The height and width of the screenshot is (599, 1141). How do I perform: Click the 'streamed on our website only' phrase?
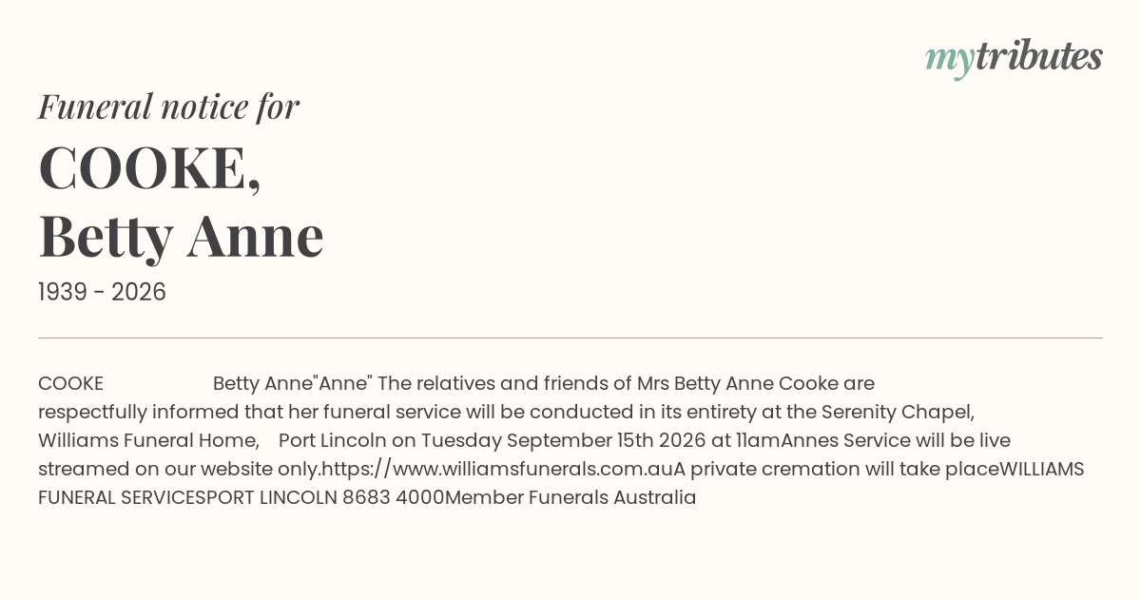[177, 469]
